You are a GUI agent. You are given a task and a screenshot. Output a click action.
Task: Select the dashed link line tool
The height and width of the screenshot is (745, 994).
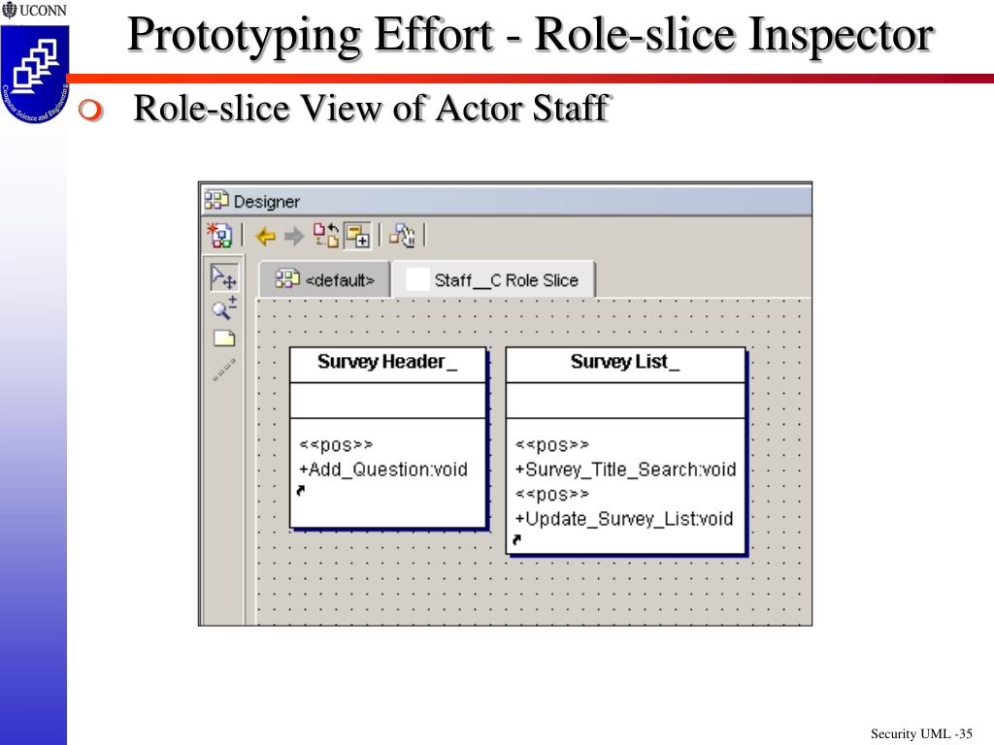coord(224,370)
